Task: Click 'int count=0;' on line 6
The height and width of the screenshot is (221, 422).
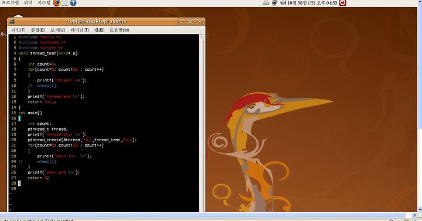Action: pyautogui.click(x=42, y=64)
